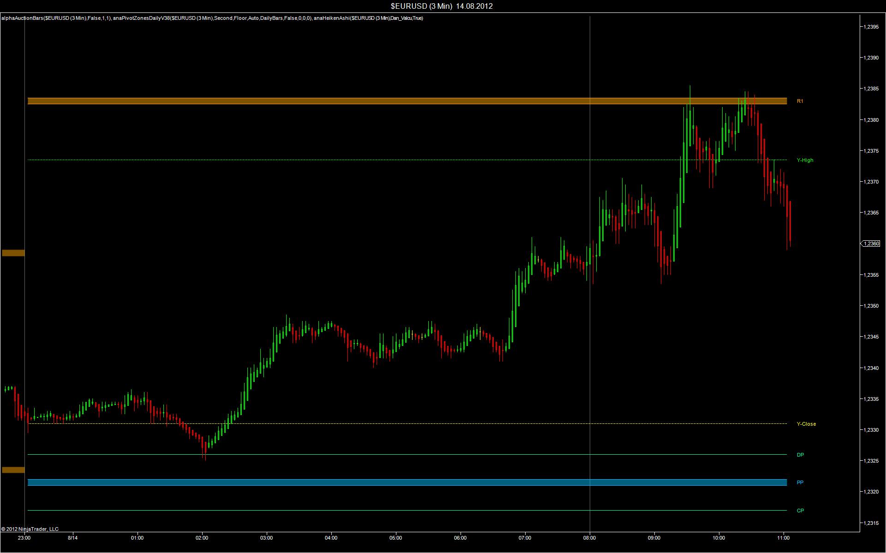Click the R1 pivot level label
The image size is (886, 553).
pos(800,101)
